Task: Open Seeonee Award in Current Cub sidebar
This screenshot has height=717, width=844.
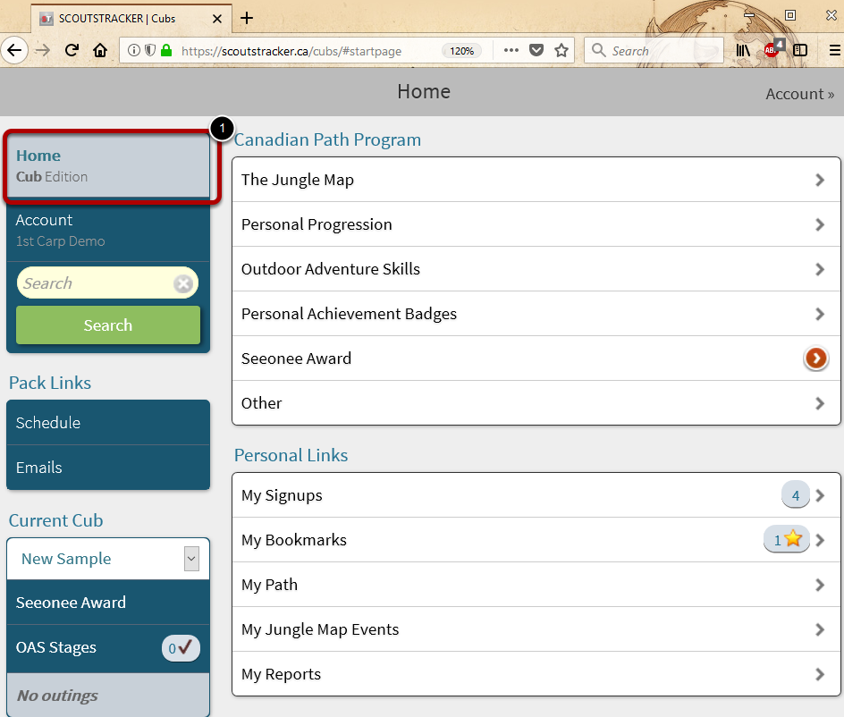Action: point(108,603)
